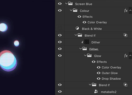Select the clipped Dither layer name

coord(96,42)
